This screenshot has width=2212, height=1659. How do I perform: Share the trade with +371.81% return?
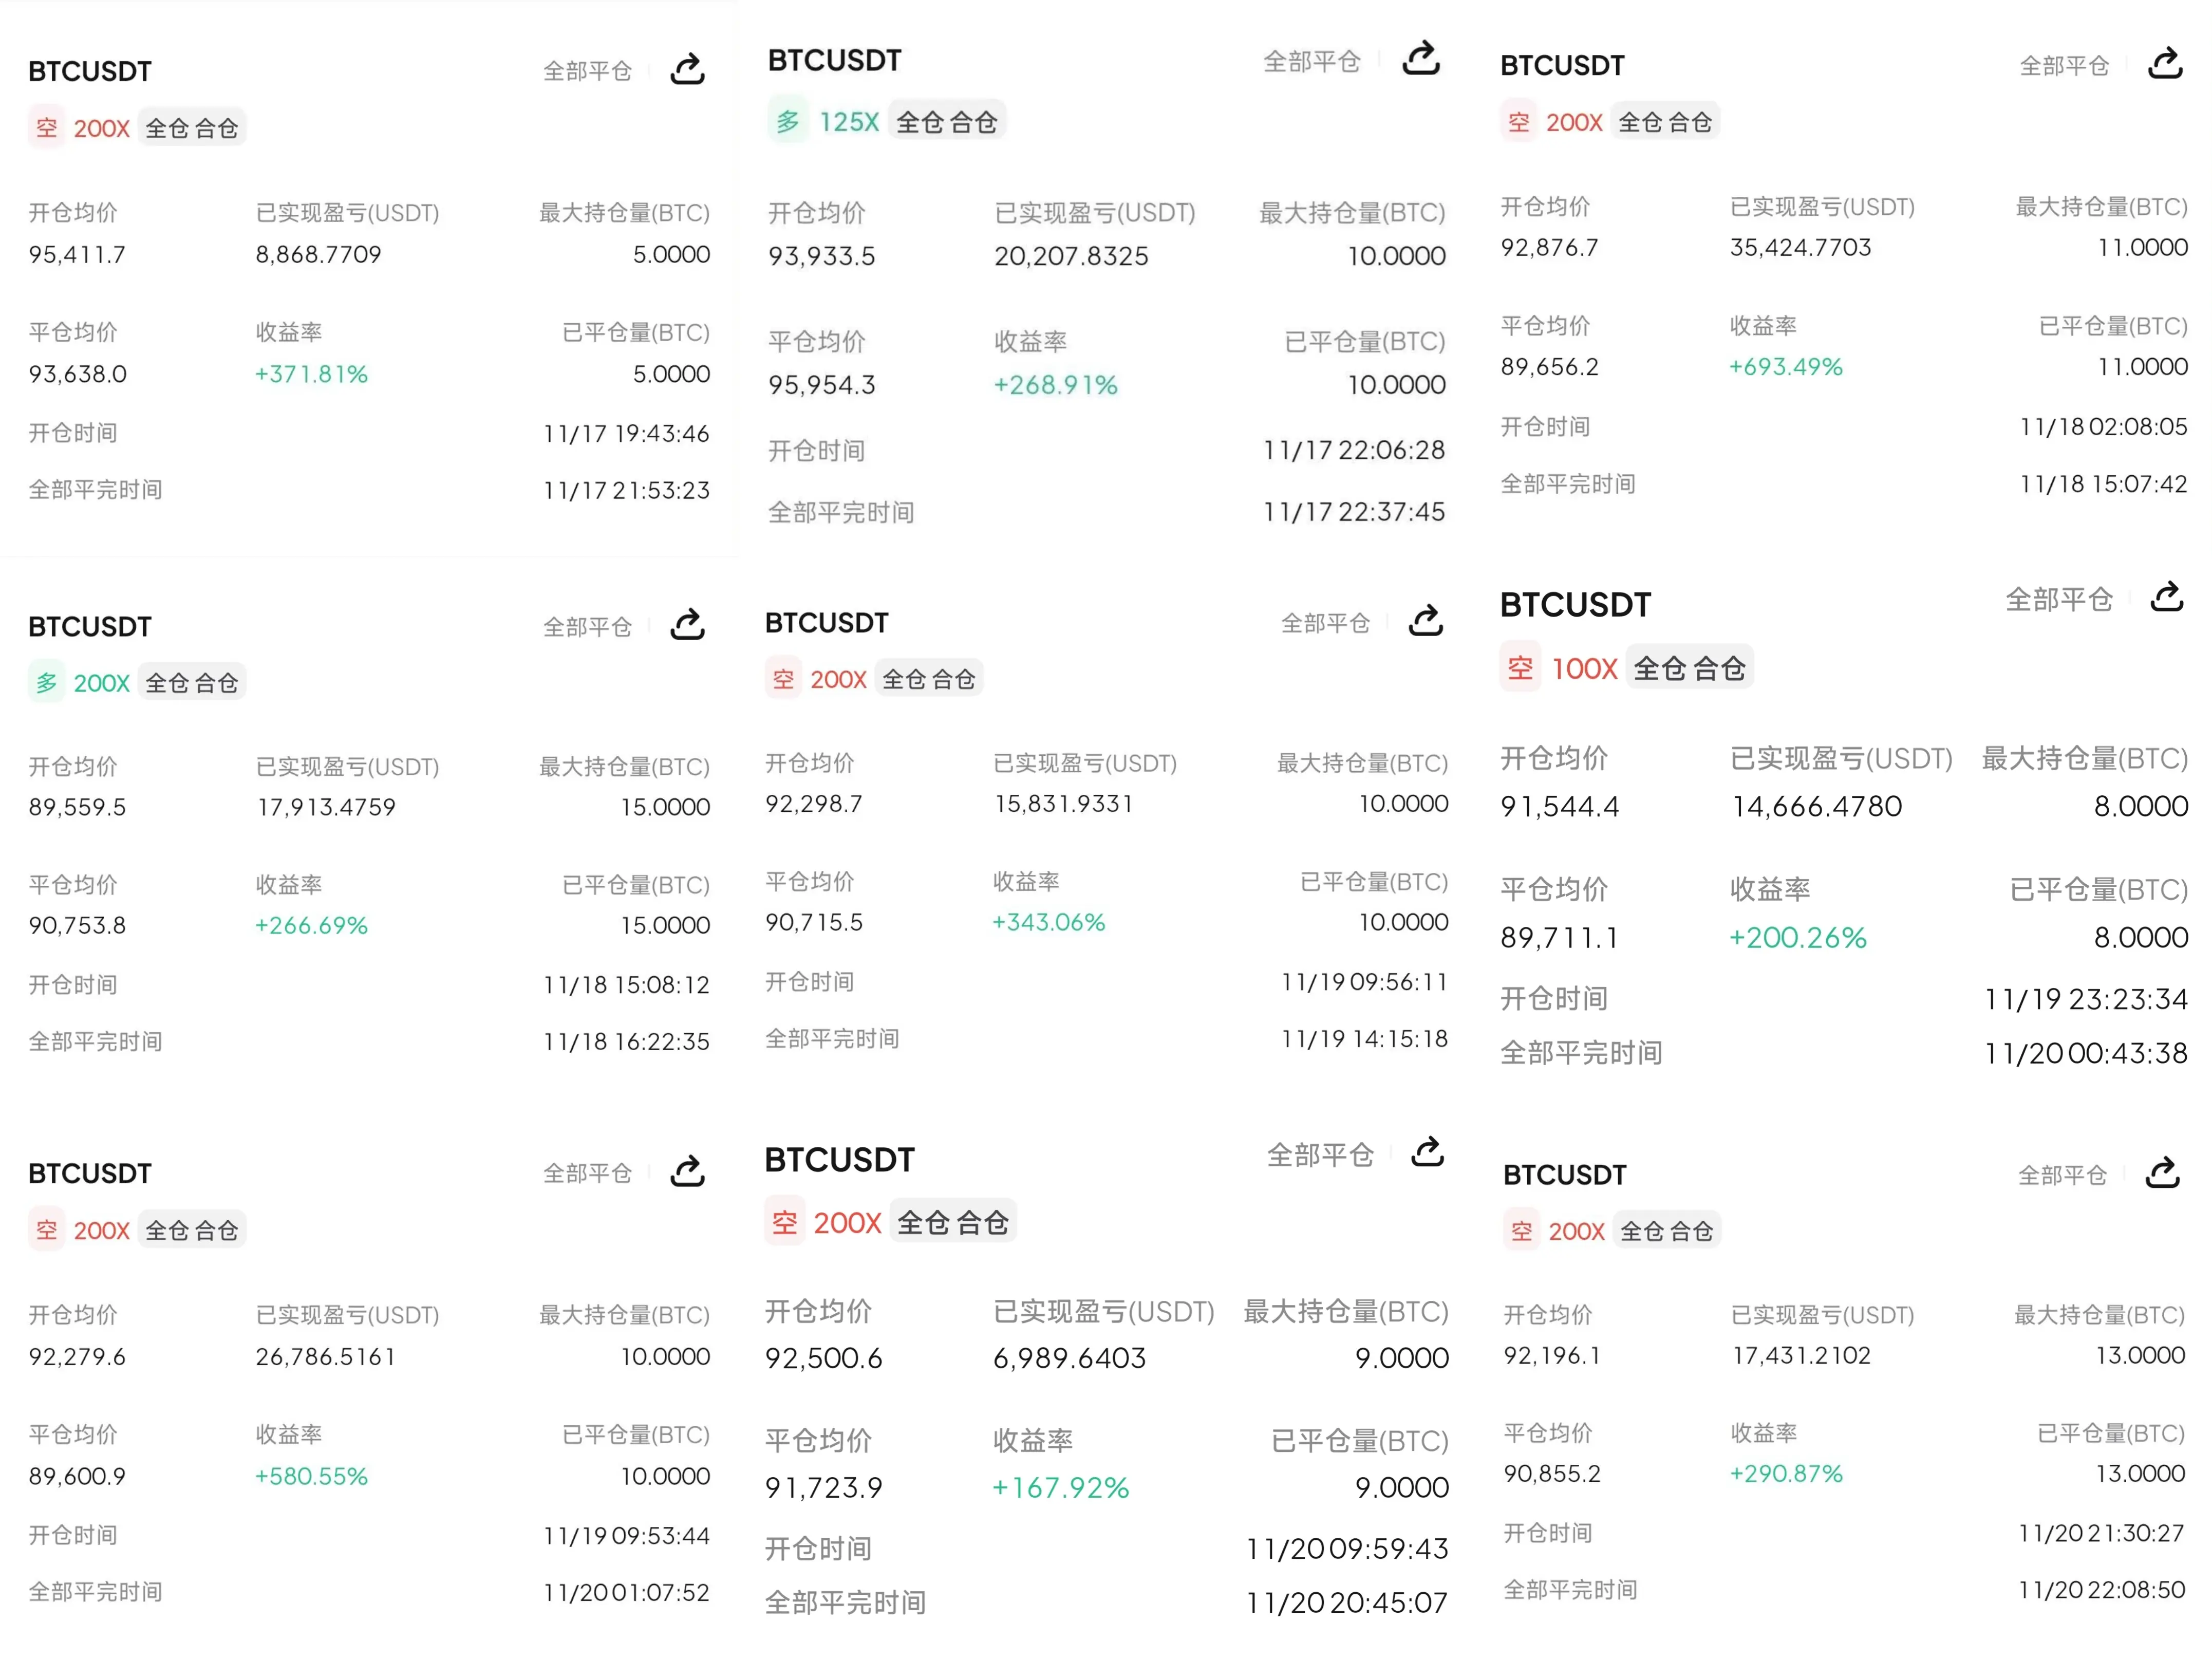pos(687,70)
